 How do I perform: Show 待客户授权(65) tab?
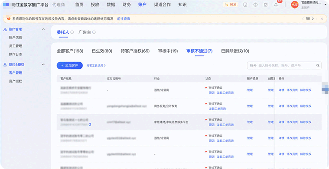click(135, 51)
